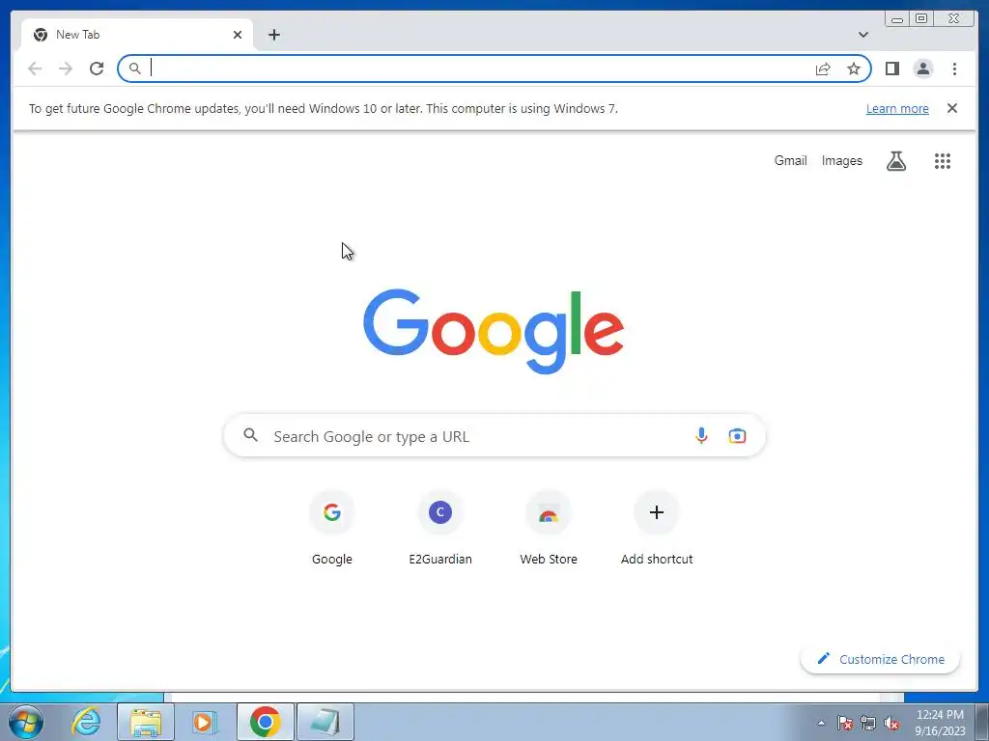Open the Gmail link
The width and height of the screenshot is (989, 741).
point(790,161)
